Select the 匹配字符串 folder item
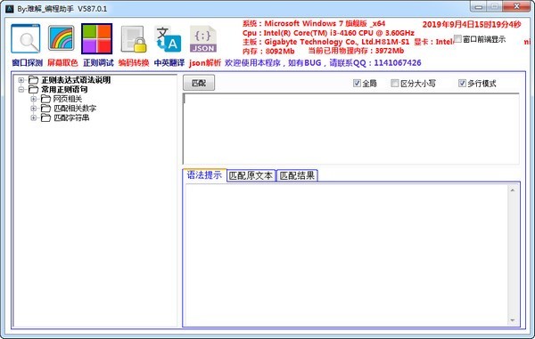Image resolution: width=535 pixels, height=339 pixels. pos(71,117)
